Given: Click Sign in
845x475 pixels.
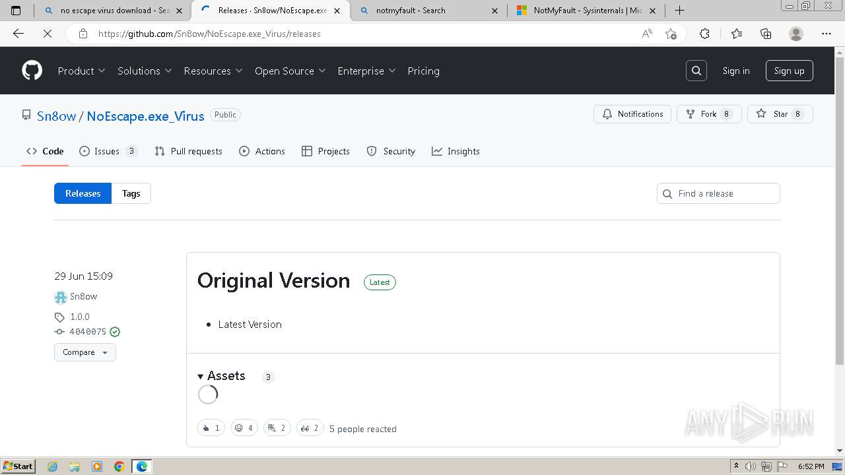Looking at the screenshot, I should [735, 71].
